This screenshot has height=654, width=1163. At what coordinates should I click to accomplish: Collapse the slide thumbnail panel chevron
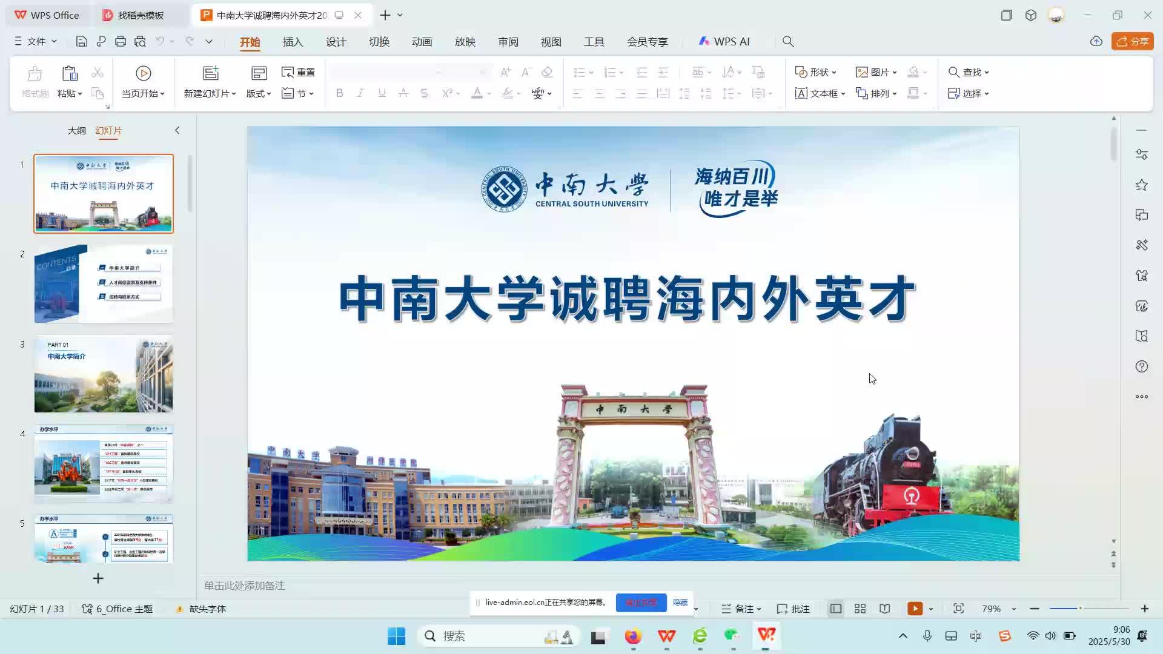point(177,130)
